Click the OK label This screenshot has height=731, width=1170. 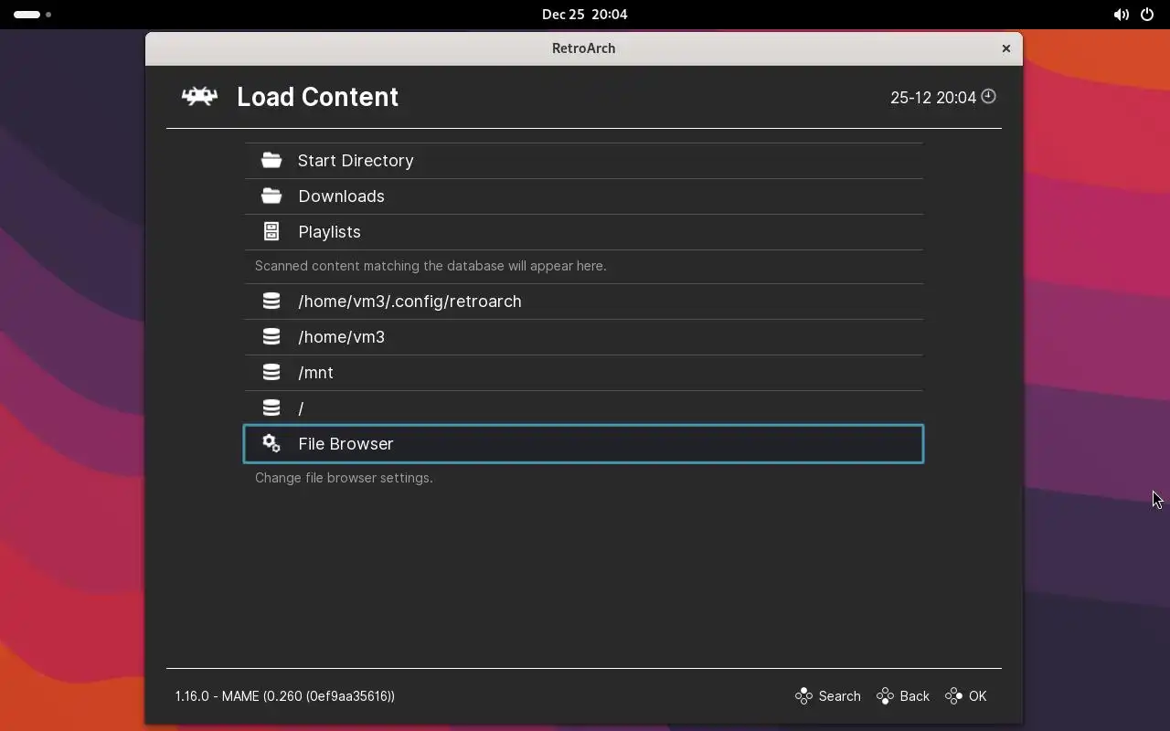(977, 696)
